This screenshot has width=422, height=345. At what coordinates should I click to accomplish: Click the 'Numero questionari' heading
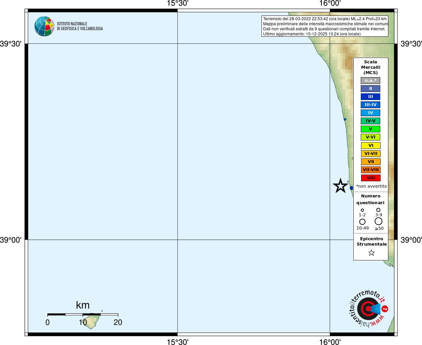(371, 199)
